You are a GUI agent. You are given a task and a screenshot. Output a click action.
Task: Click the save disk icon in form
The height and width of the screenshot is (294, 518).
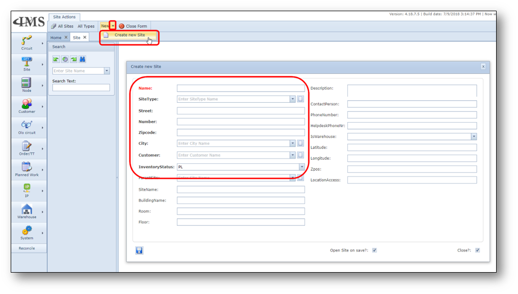(x=139, y=250)
